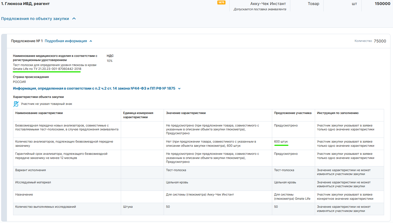The height and width of the screenshot is (223, 393).
Task: Click Значение характеристики column header
Action: (x=186, y=113)
